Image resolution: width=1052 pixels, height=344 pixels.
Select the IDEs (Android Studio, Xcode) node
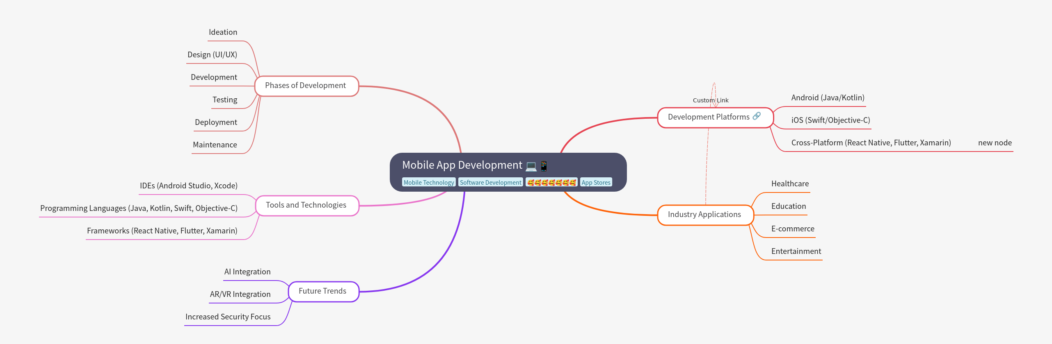[188, 186]
